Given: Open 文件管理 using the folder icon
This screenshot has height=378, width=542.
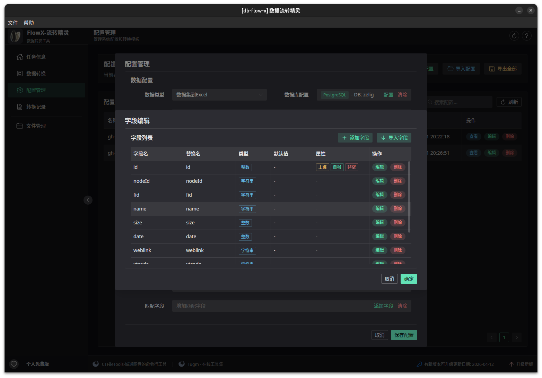Looking at the screenshot, I should click(x=20, y=126).
